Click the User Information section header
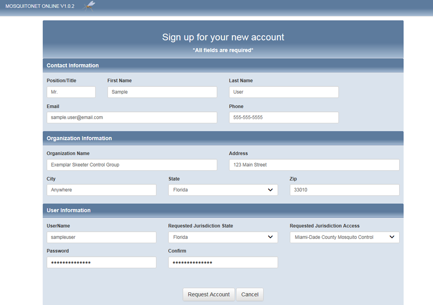 [x=223, y=211]
